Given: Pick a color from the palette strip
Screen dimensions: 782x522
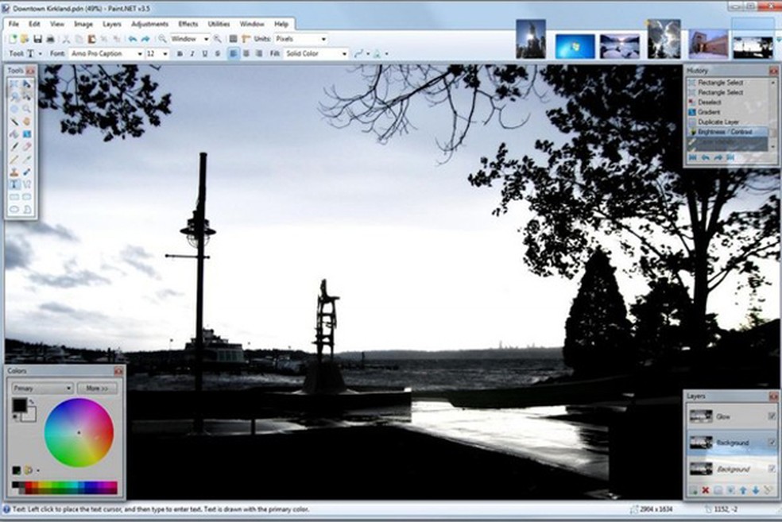Looking at the screenshot, I should click(65, 488).
